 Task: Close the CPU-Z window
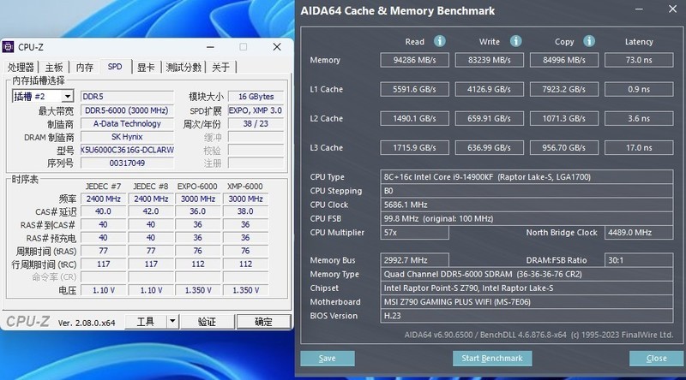pyautogui.click(x=277, y=47)
